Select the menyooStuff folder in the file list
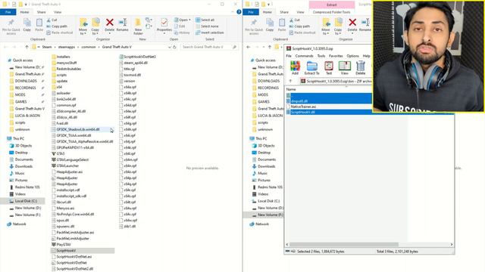The image size is (485, 272). [67, 63]
